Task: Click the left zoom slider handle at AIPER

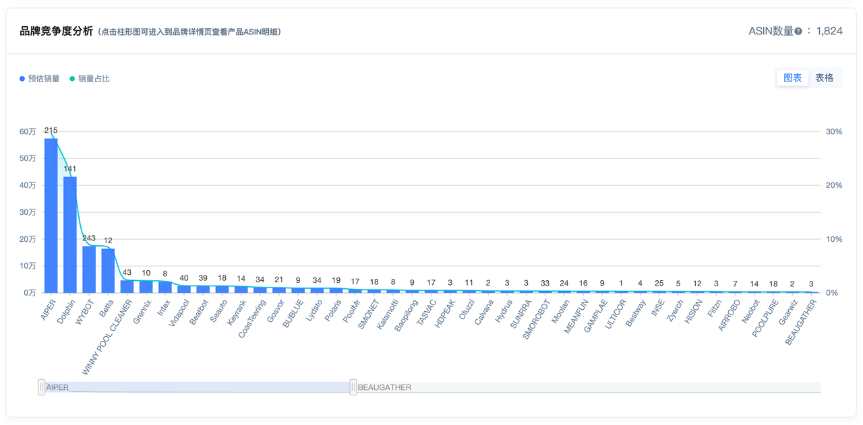Action: tap(42, 387)
